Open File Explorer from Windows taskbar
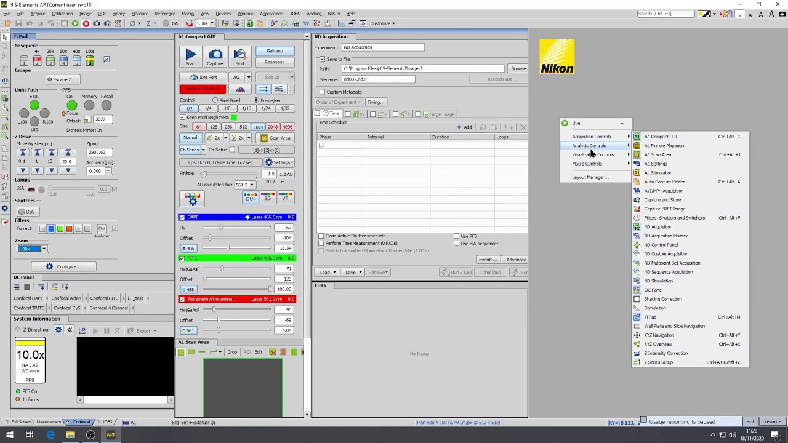Image resolution: width=788 pixels, height=443 pixels. tap(70, 435)
